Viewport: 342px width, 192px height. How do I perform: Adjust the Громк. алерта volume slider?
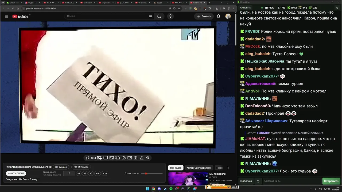click(x=152, y=174)
